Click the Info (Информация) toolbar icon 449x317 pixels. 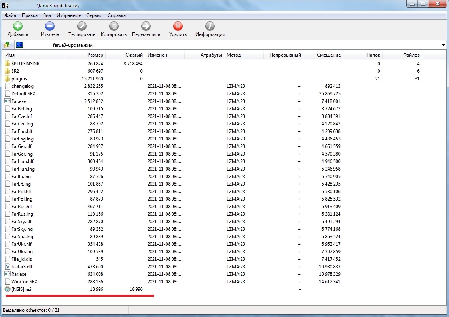point(210,26)
